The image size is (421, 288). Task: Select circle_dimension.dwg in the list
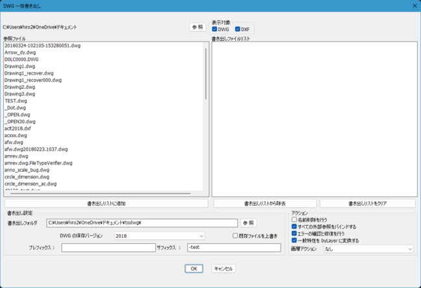27,176
